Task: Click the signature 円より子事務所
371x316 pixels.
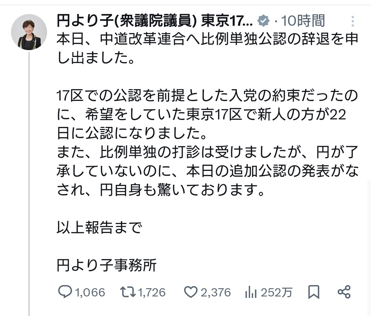Action: point(107,265)
